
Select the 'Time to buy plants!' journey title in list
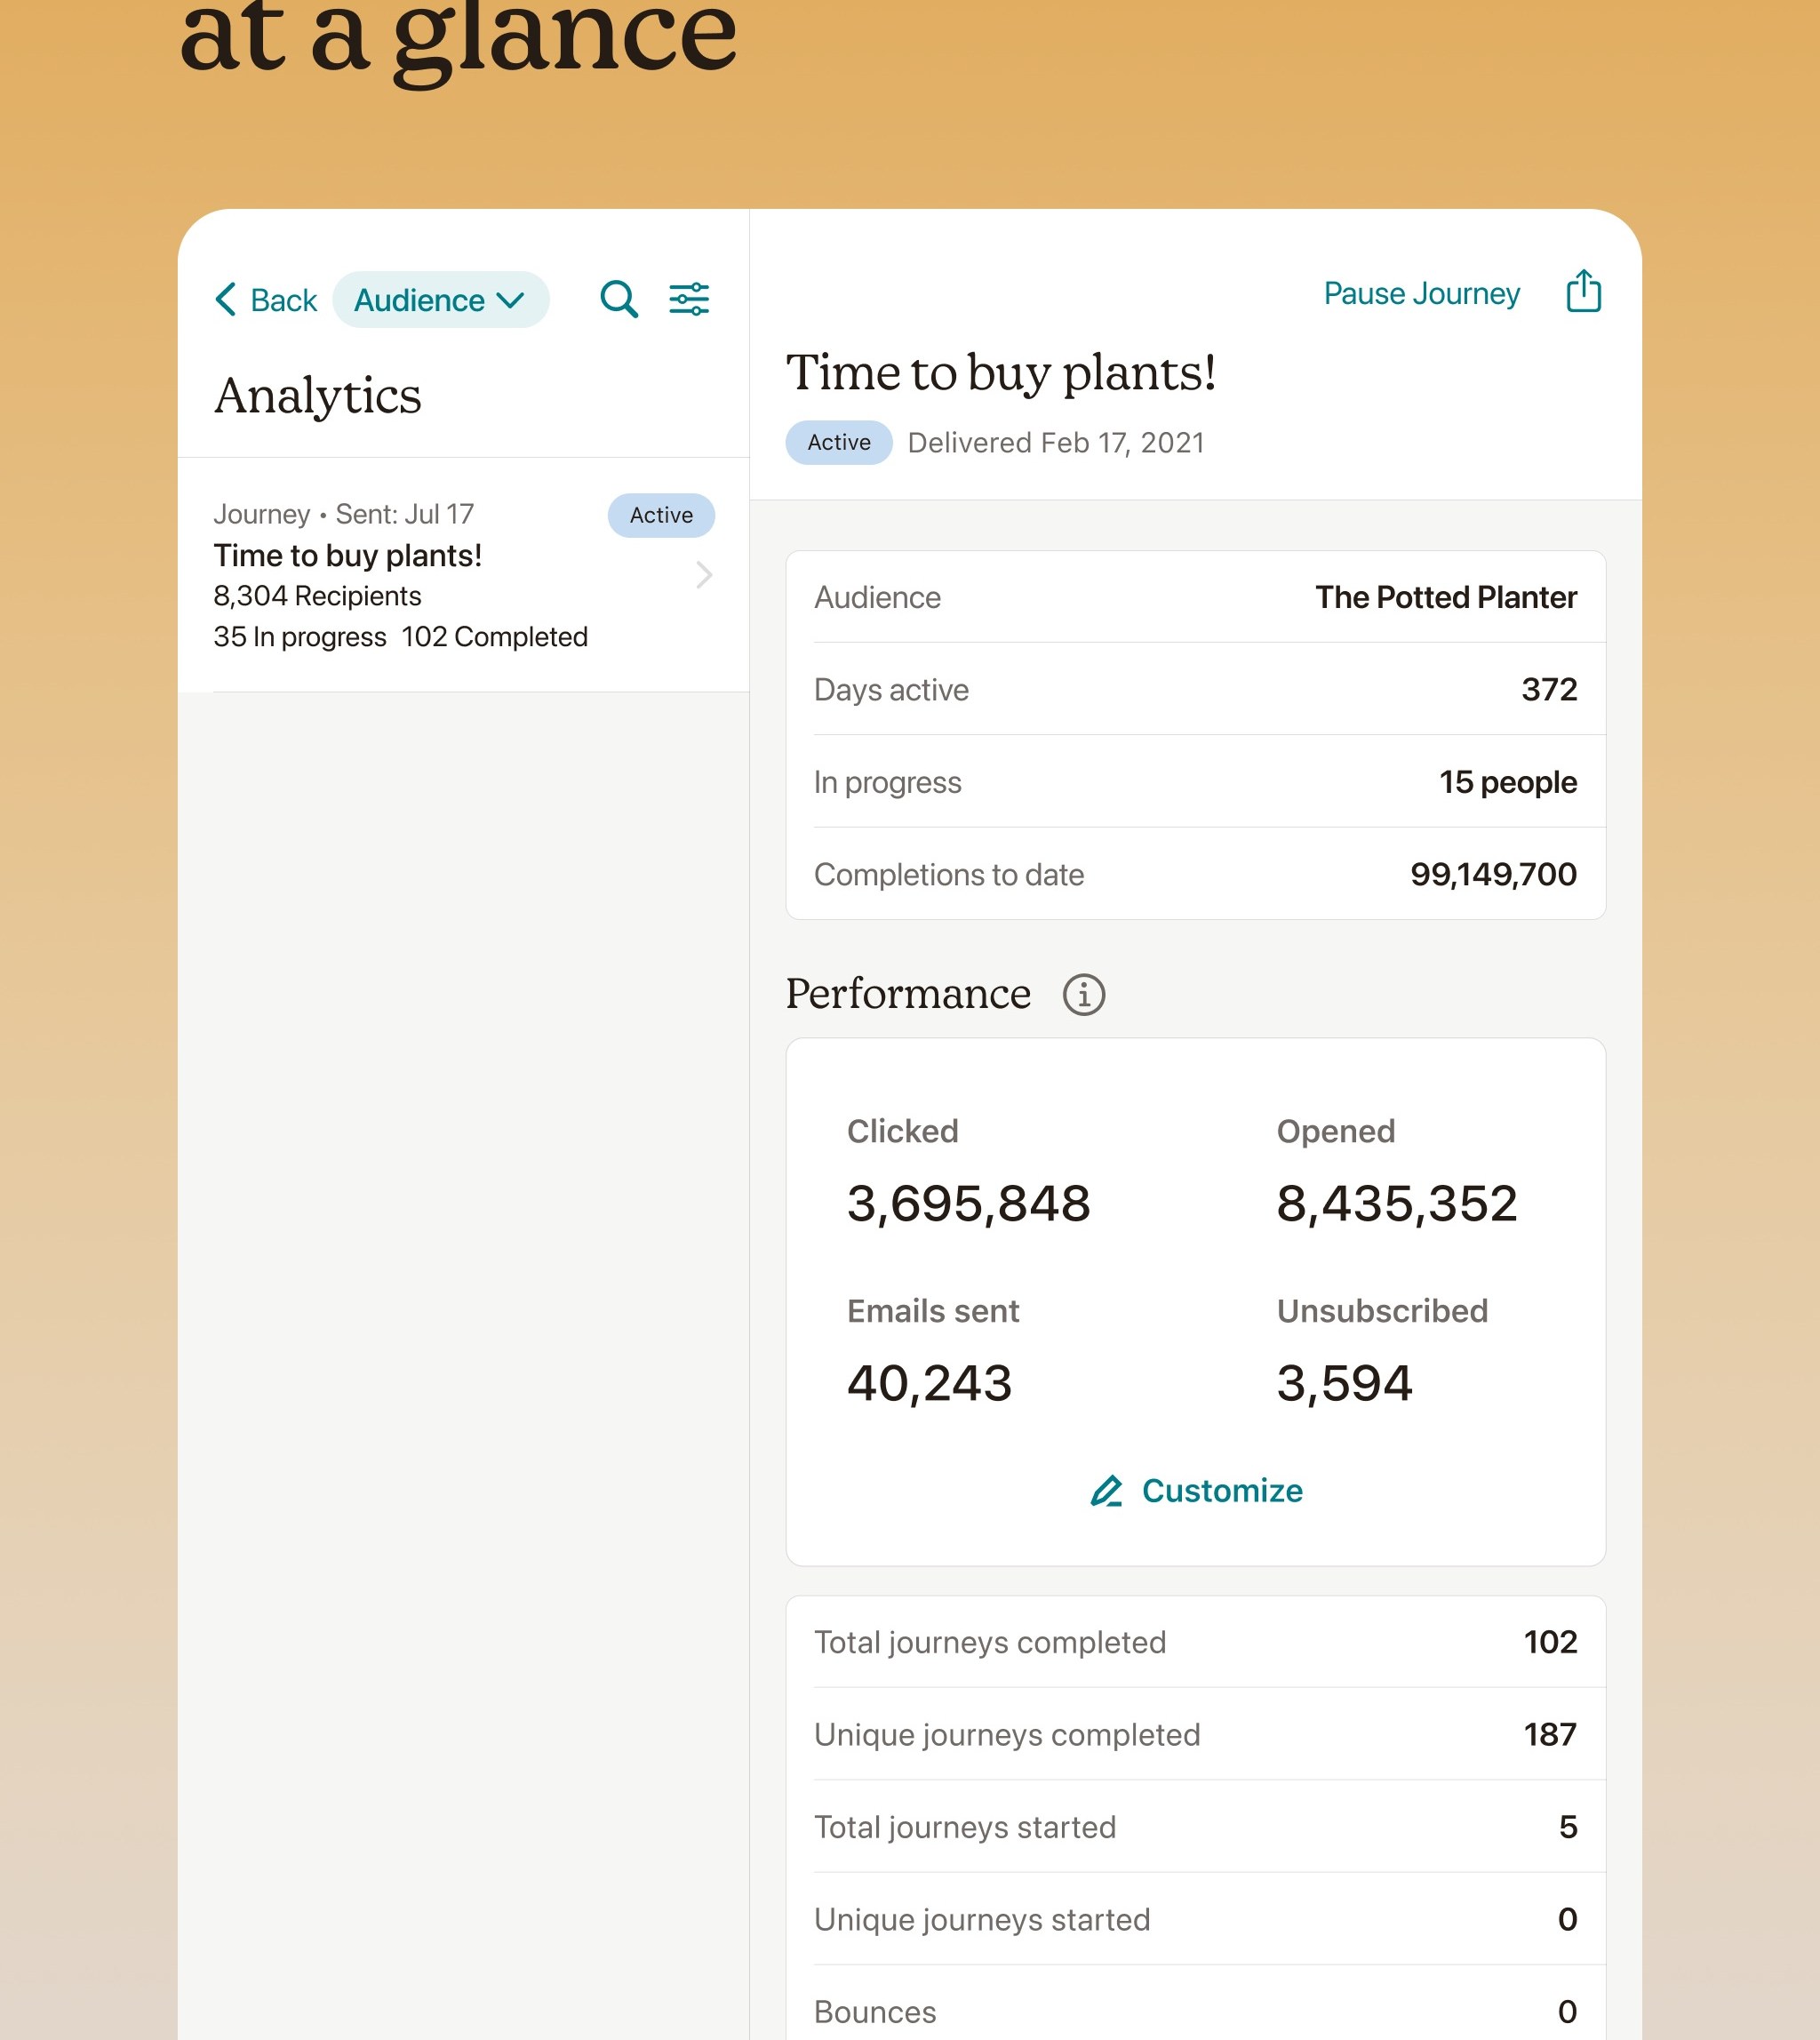click(347, 555)
